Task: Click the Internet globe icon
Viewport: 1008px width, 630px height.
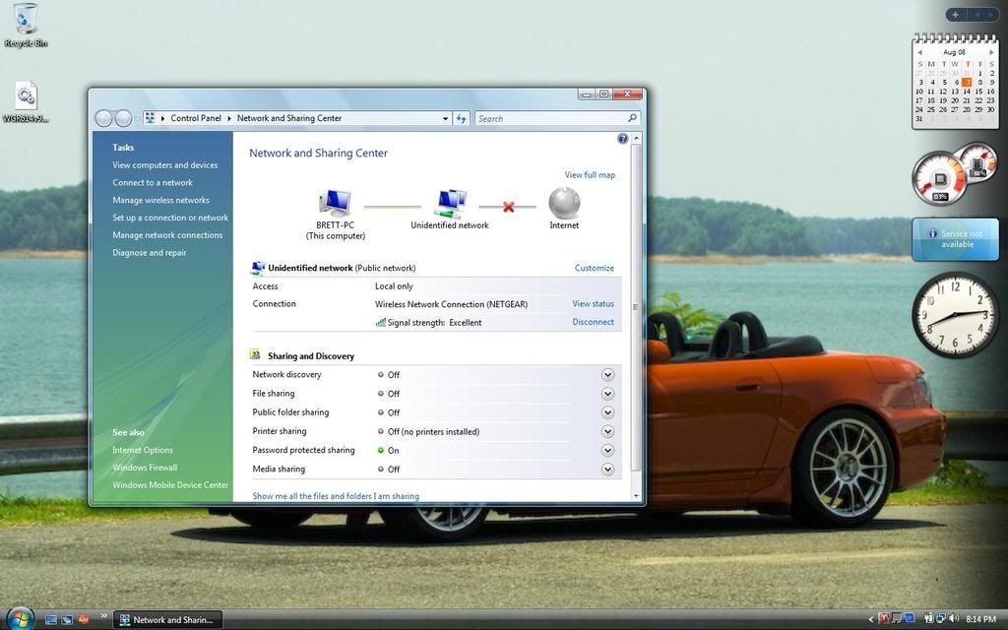Action: [564, 203]
